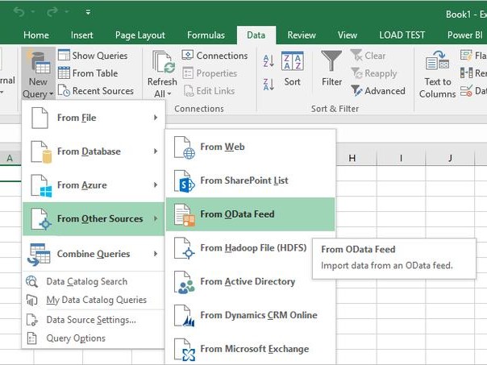Sort Z to A descending icon

pos(268,84)
